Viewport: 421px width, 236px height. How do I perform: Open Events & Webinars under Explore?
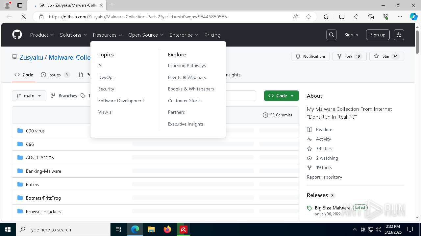point(187,77)
